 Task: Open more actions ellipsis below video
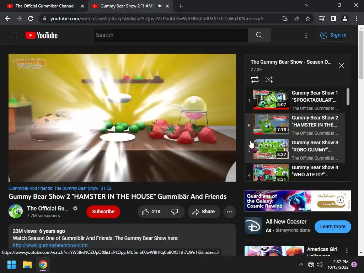[x=230, y=212]
